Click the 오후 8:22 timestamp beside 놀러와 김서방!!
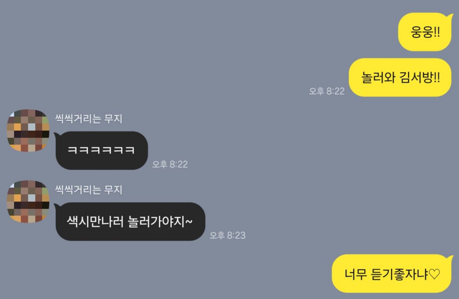This screenshot has height=299, width=459. [327, 91]
